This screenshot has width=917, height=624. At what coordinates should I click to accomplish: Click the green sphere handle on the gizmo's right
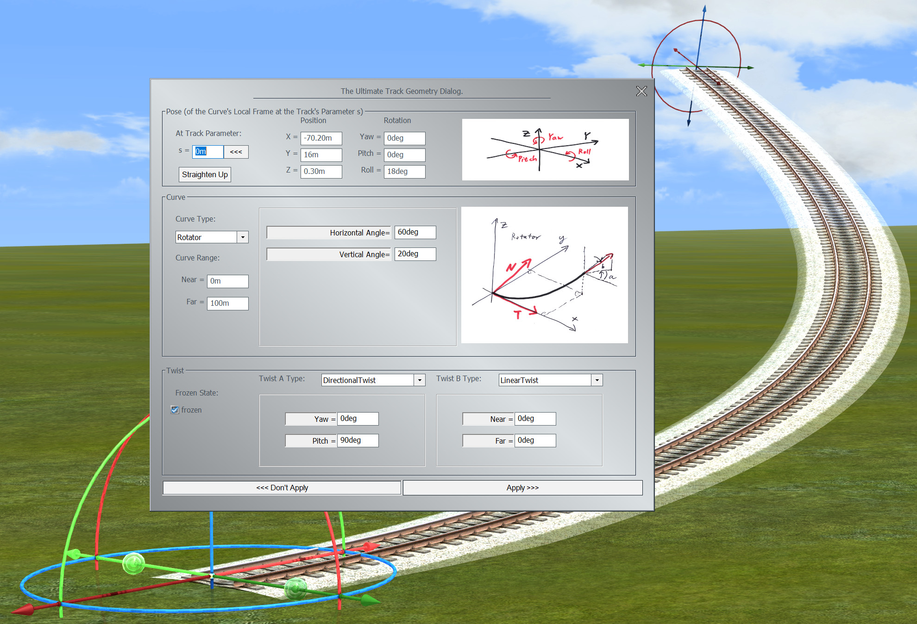295,588
